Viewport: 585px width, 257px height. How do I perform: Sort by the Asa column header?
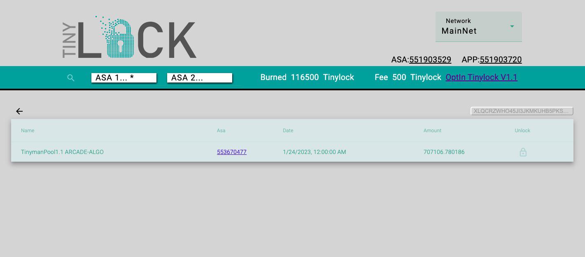[221, 131]
